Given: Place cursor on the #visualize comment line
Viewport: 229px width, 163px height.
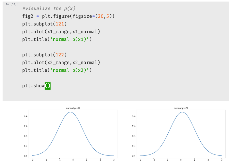Looking at the screenshot, I should (x=49, y=8).
